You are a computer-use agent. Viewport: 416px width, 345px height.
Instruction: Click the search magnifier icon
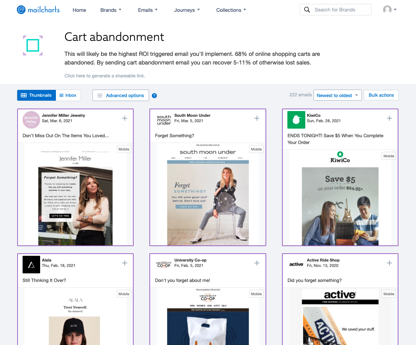[307, 10]
